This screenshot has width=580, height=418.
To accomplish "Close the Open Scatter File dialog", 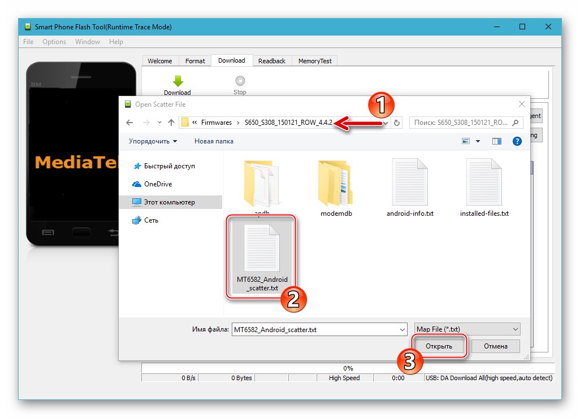I will pos(522,104).
